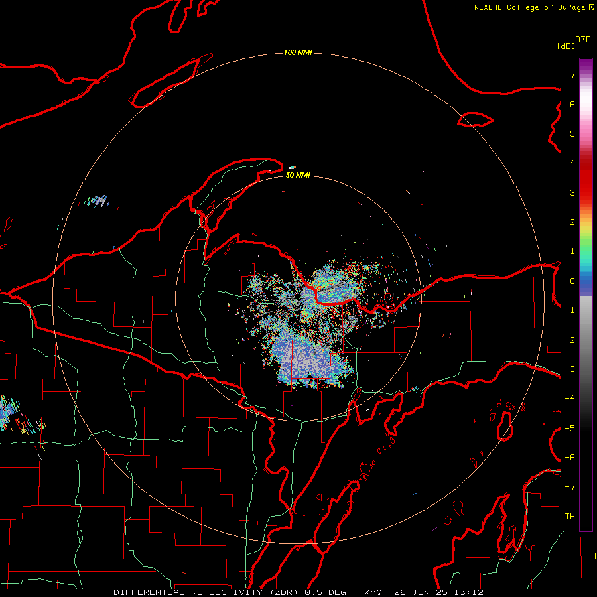597x597 pixels.
Task: Click the DZD product label above the scale
Action: (x=583, y=40)
